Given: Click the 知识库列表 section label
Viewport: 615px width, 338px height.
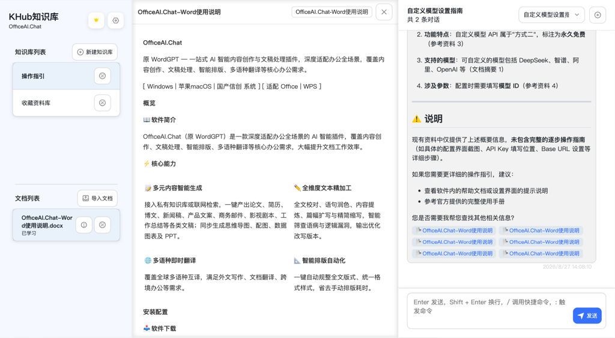Looking at the screenshot, I should point(31,52).
